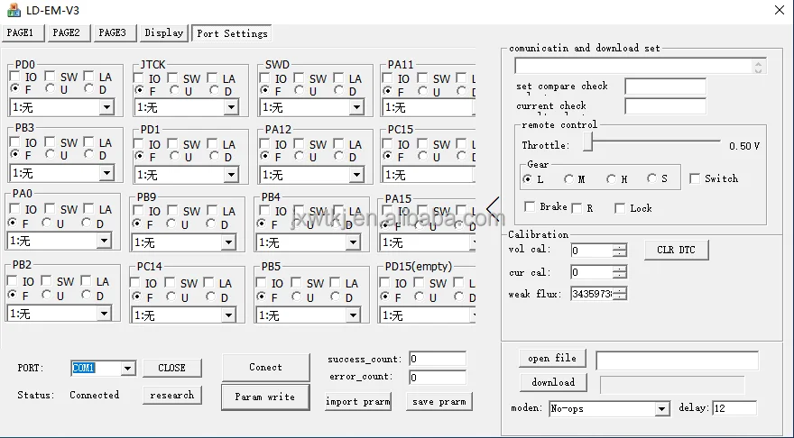
Task: Click the cur cal spinner arrows
Action: point(620,272)
